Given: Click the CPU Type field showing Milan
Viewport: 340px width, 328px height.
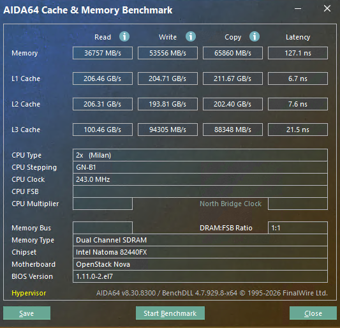Looking at the screenshot, I should pos(200,155).
